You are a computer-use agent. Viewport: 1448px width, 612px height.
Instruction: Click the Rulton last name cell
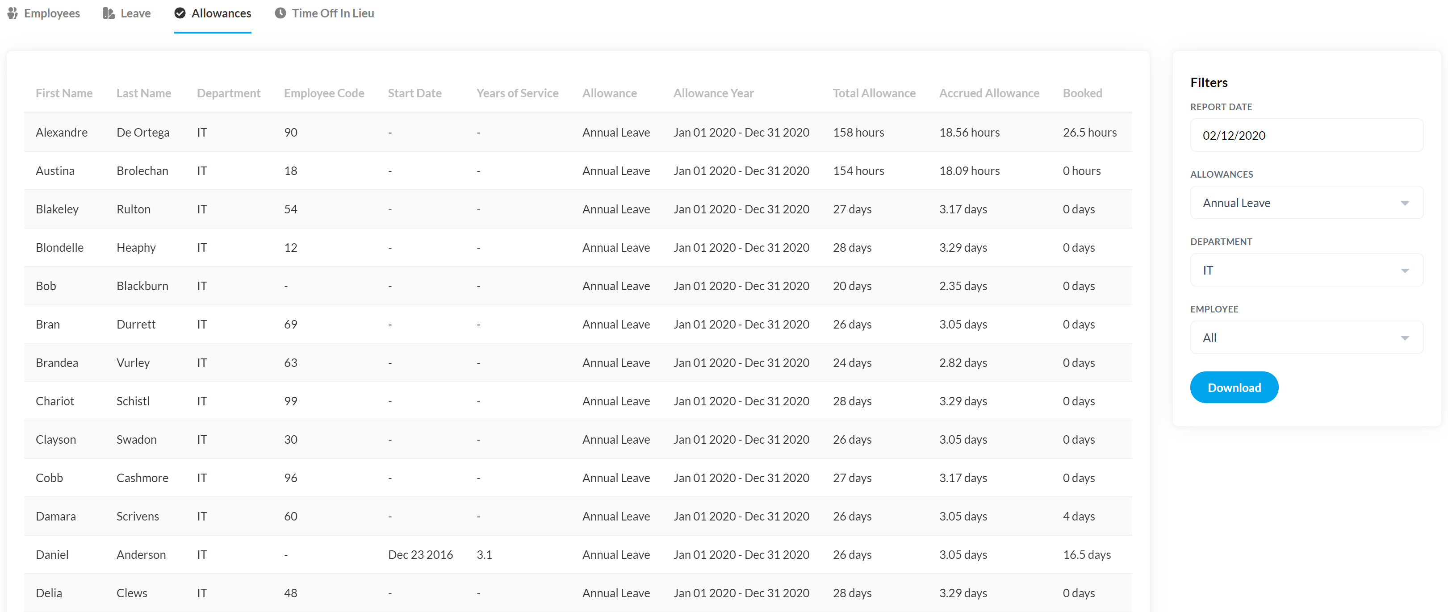134,210
